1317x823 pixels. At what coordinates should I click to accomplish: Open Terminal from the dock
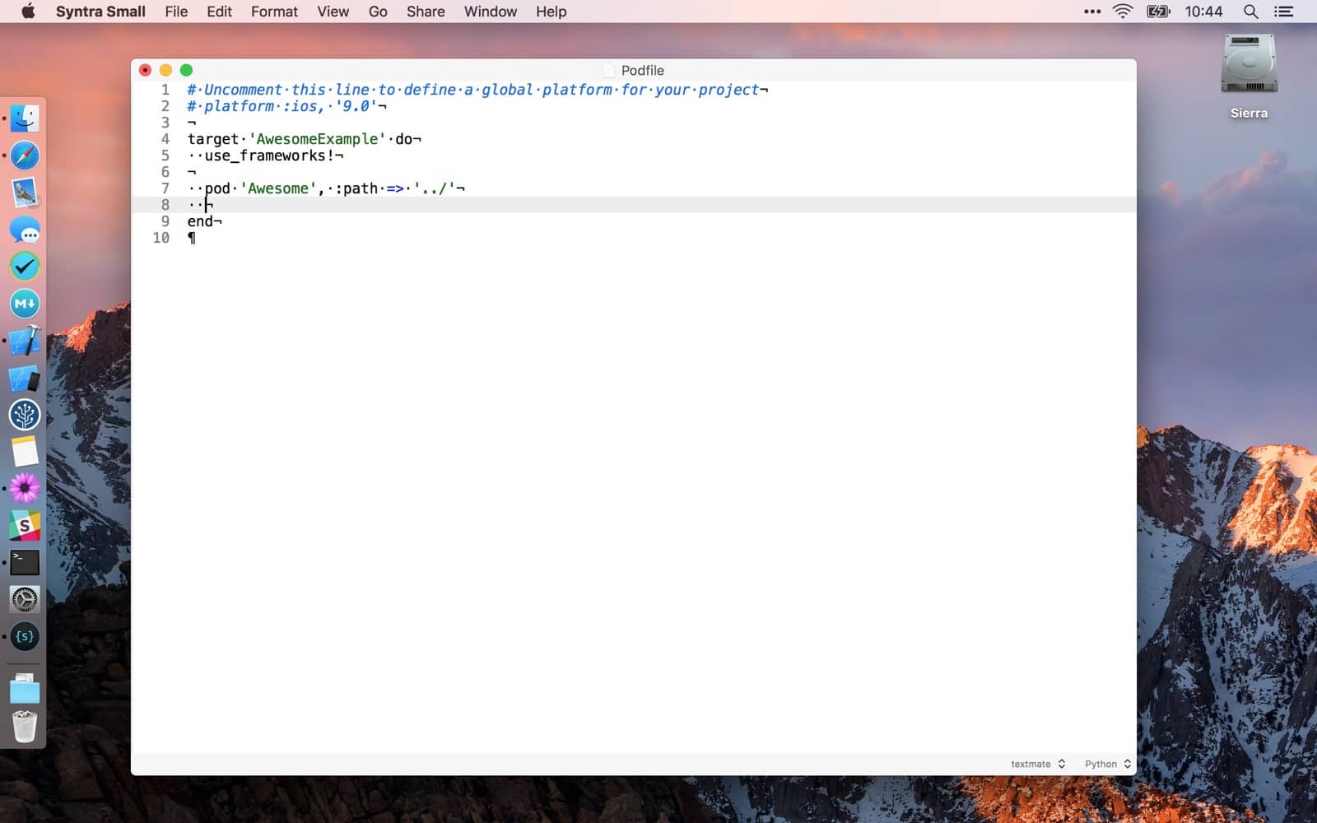25,563
